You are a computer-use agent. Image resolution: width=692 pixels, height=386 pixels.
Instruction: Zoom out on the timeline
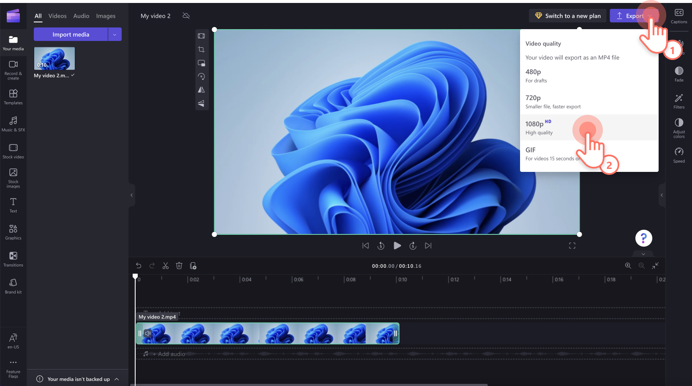click(642, 266)
